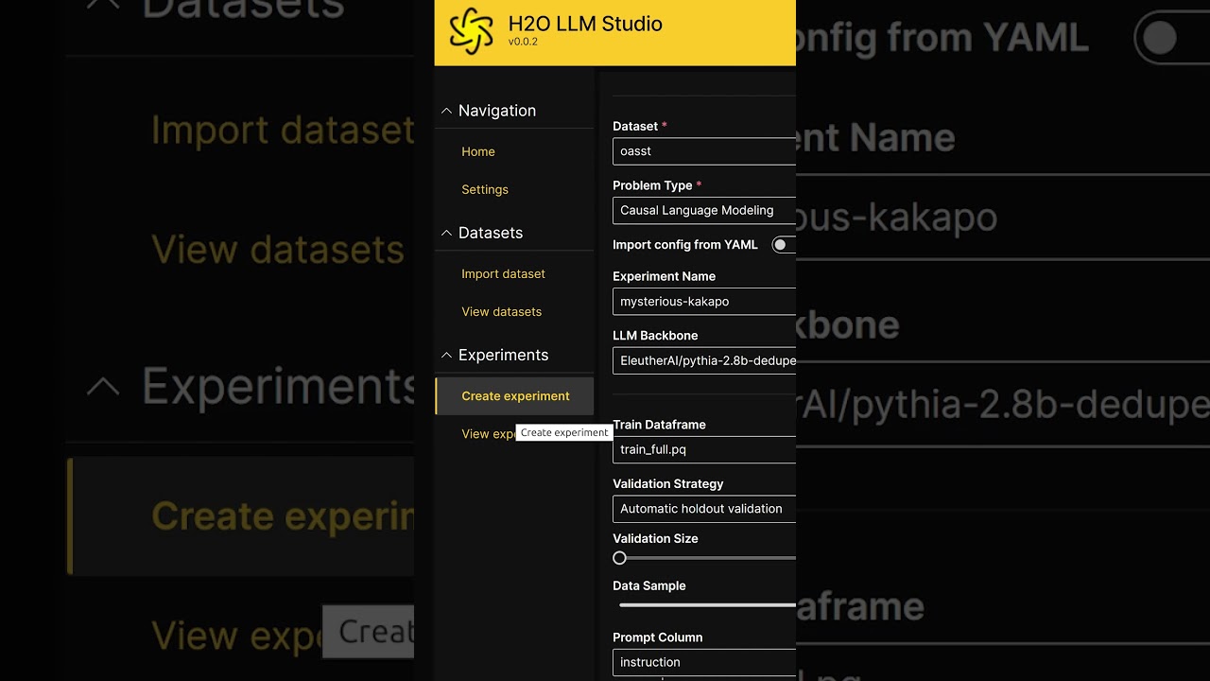1210x681 pixels.
Task: Click the Experiment Name input field
Action: [x=704, y=302]
